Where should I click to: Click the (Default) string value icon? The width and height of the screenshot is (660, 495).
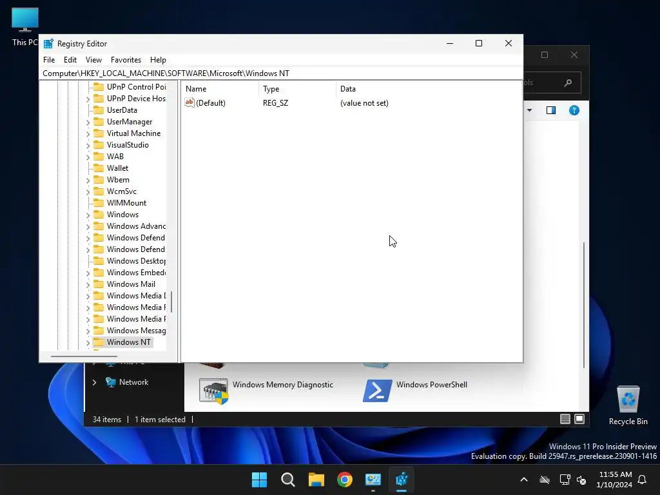coord(189,102)
